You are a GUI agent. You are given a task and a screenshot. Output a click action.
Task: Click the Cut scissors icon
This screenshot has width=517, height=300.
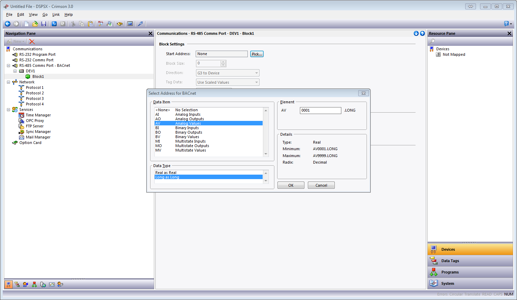pyautogui.click(x=73, y=24)
